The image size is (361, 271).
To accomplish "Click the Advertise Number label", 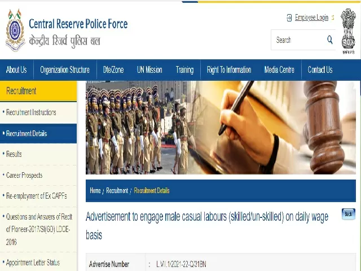I will [109, 264].
